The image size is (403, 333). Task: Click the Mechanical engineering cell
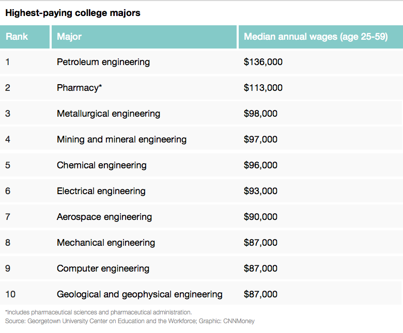pos(106,243)
